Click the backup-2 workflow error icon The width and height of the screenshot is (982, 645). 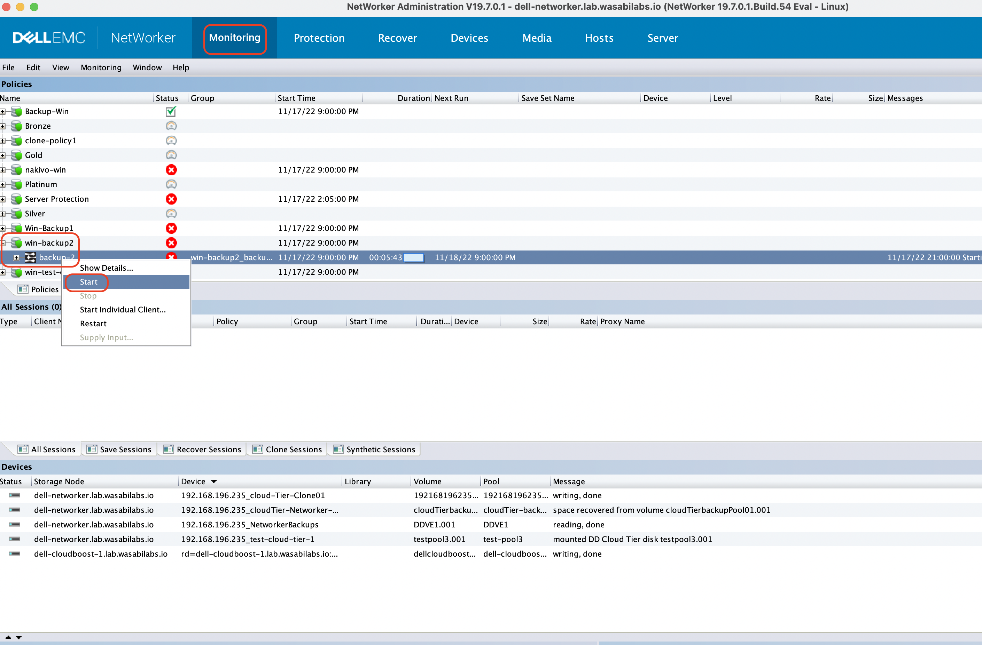pos(171,257)
